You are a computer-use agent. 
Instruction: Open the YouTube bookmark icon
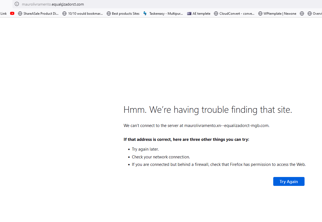click(12, 13)
